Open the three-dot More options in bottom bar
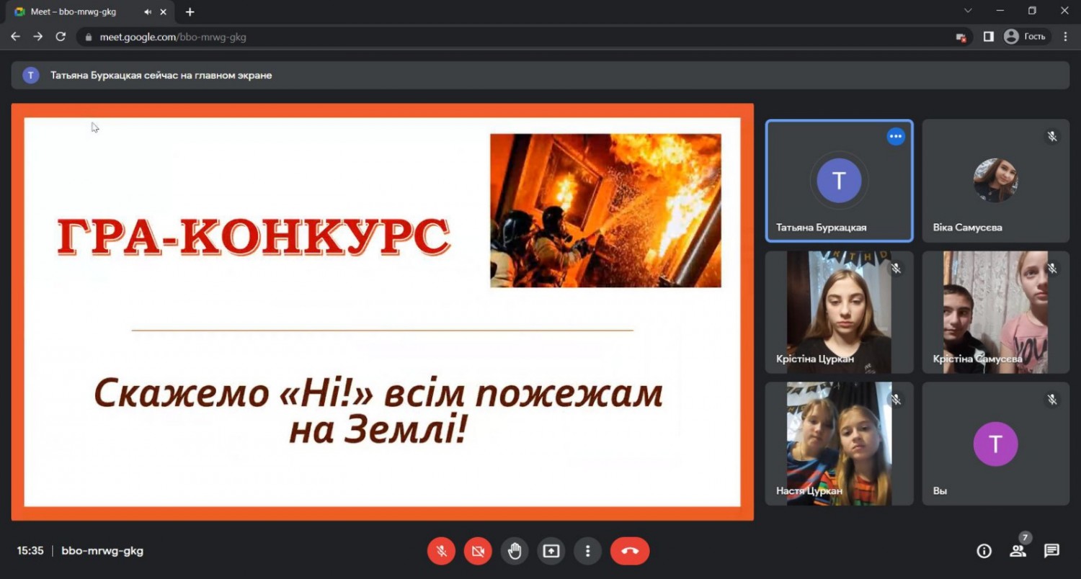 tap(587, 551)
